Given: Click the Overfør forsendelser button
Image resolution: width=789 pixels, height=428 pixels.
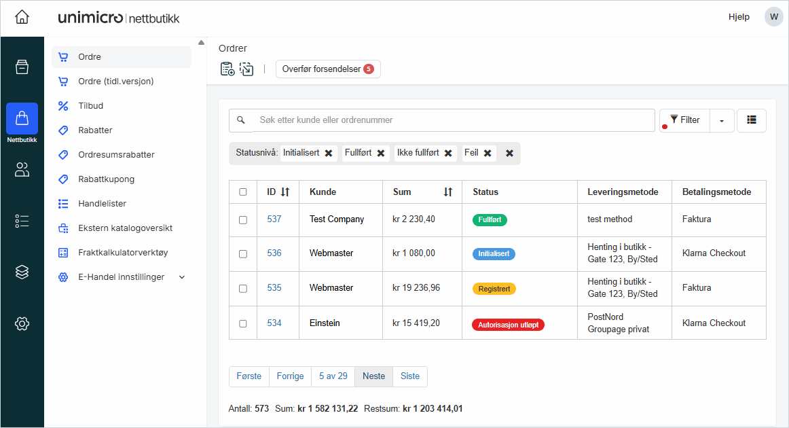Looking at the screenshot, I should (x=327, y=69).
